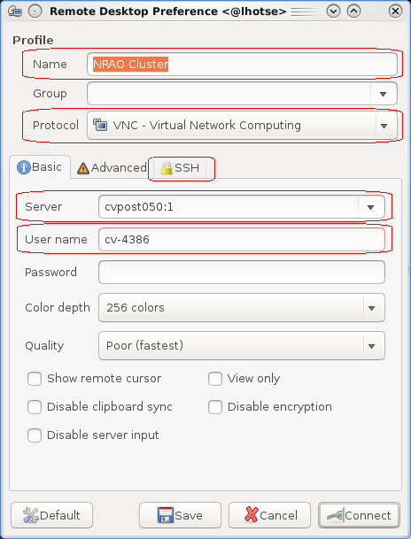Expand the Server cvpost050:1 dropdown arrow
This screenshot has width=411, height=539.
tap(371, 207)
